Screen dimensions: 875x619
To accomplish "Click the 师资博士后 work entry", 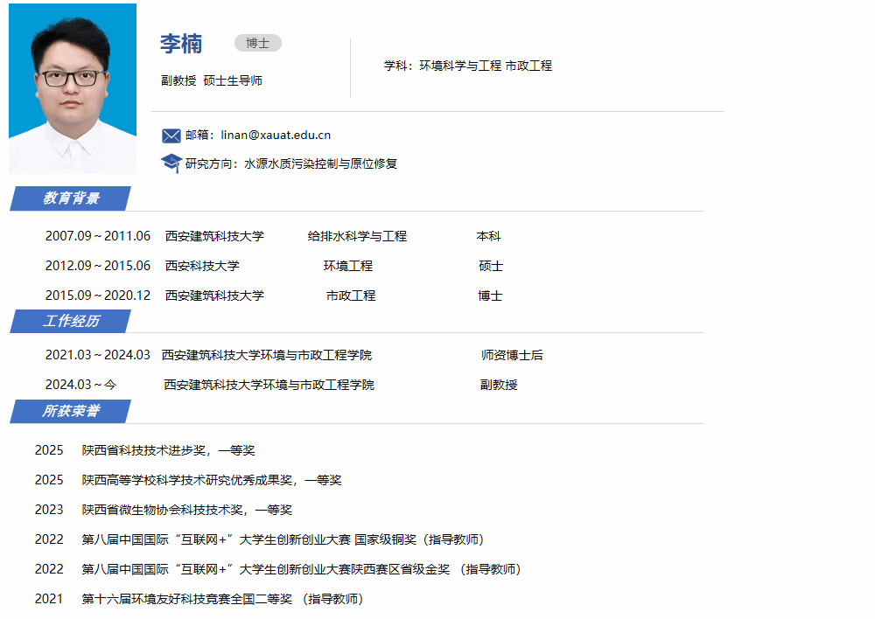I will pos(512,355).
